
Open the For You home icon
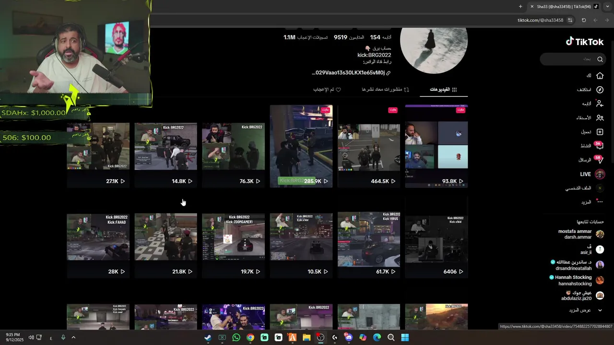(600, 76)
